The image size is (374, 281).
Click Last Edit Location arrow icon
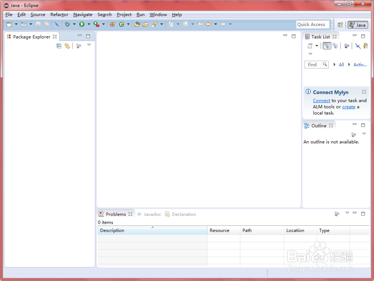200,24
